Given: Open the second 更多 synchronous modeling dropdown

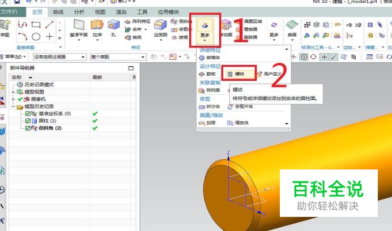Looking at the screenshot, I should [274, 30].
